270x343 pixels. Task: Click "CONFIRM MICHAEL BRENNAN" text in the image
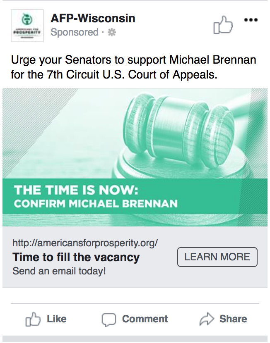(96, 204)
